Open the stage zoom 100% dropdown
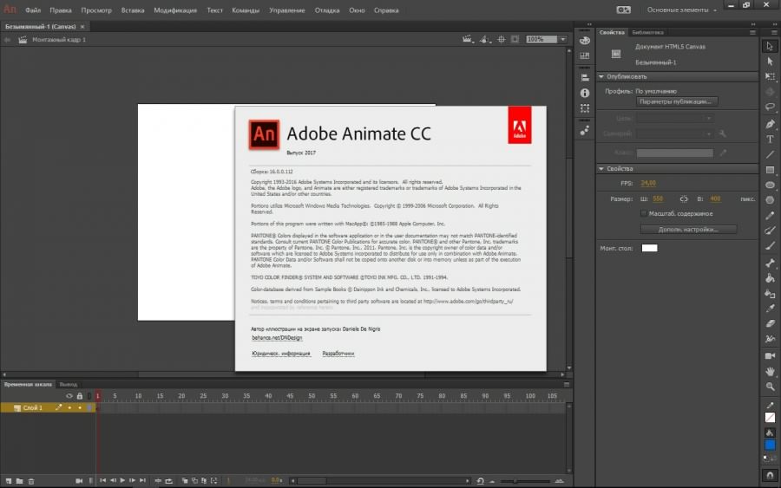 click(562, 39)
